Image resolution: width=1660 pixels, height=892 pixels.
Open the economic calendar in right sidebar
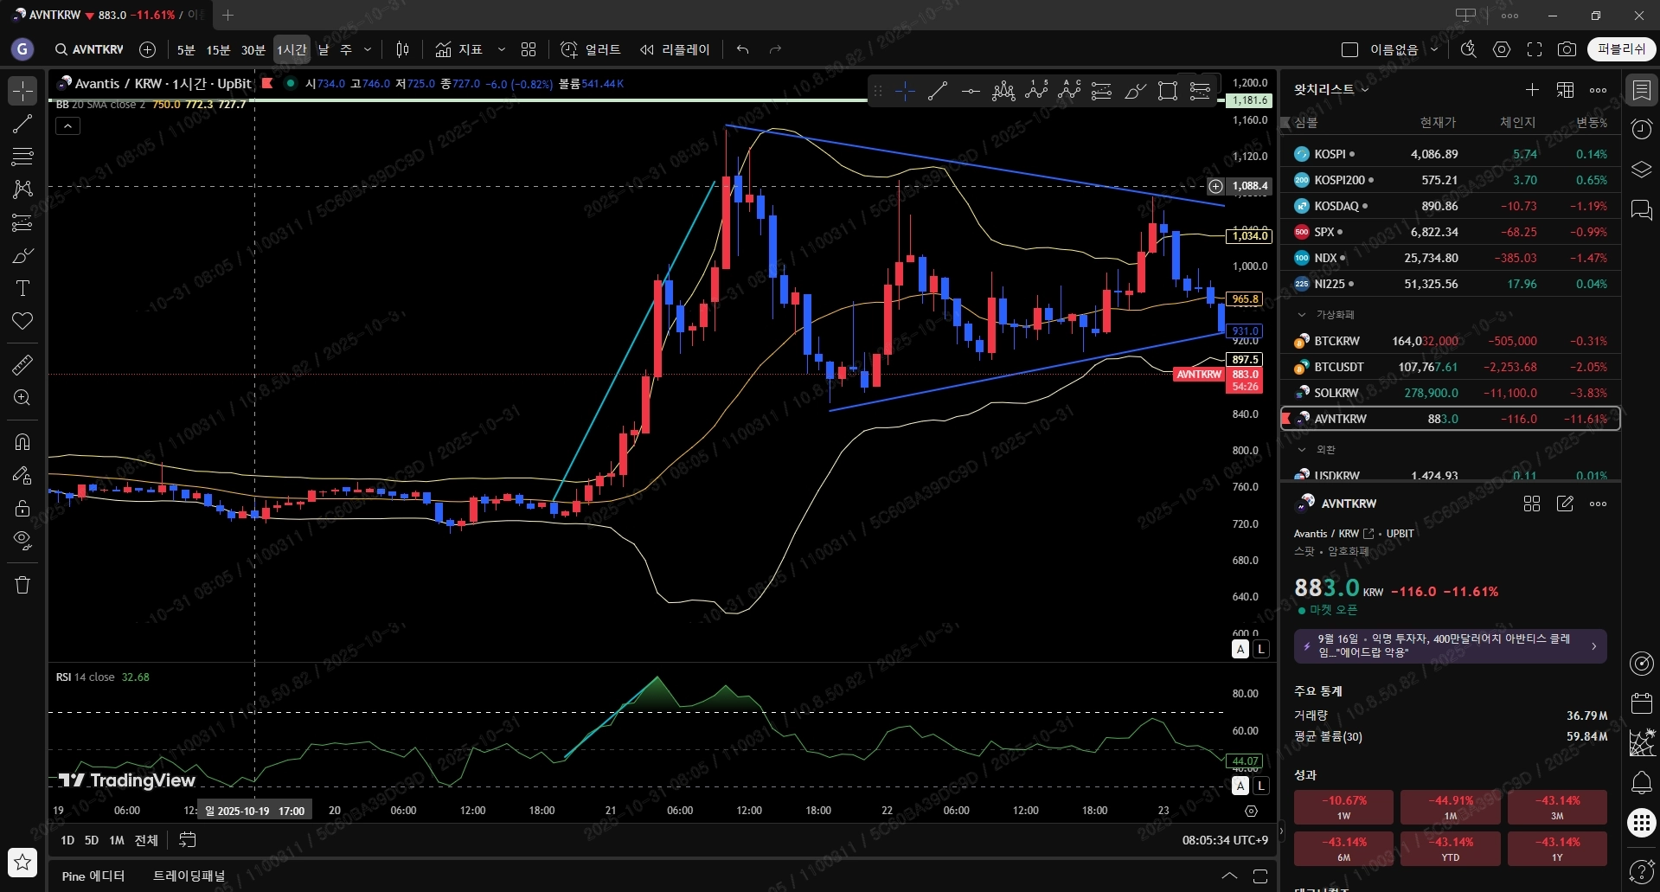point(1641,703)
